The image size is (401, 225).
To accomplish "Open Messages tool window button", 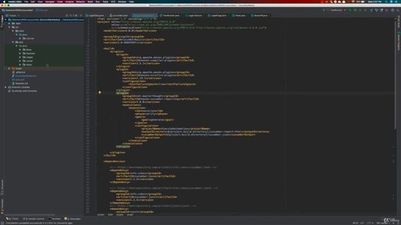I will click(x=73, y=219).
